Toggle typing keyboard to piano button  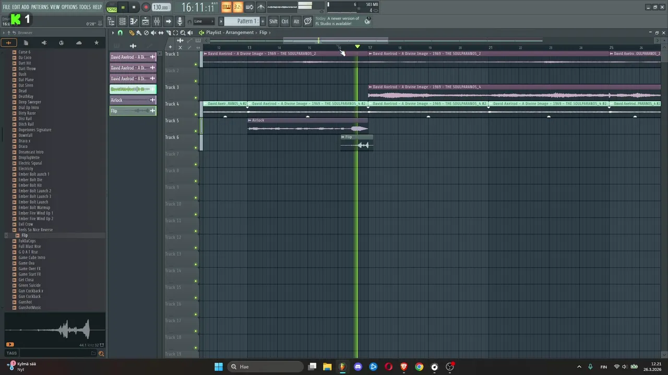226,7
